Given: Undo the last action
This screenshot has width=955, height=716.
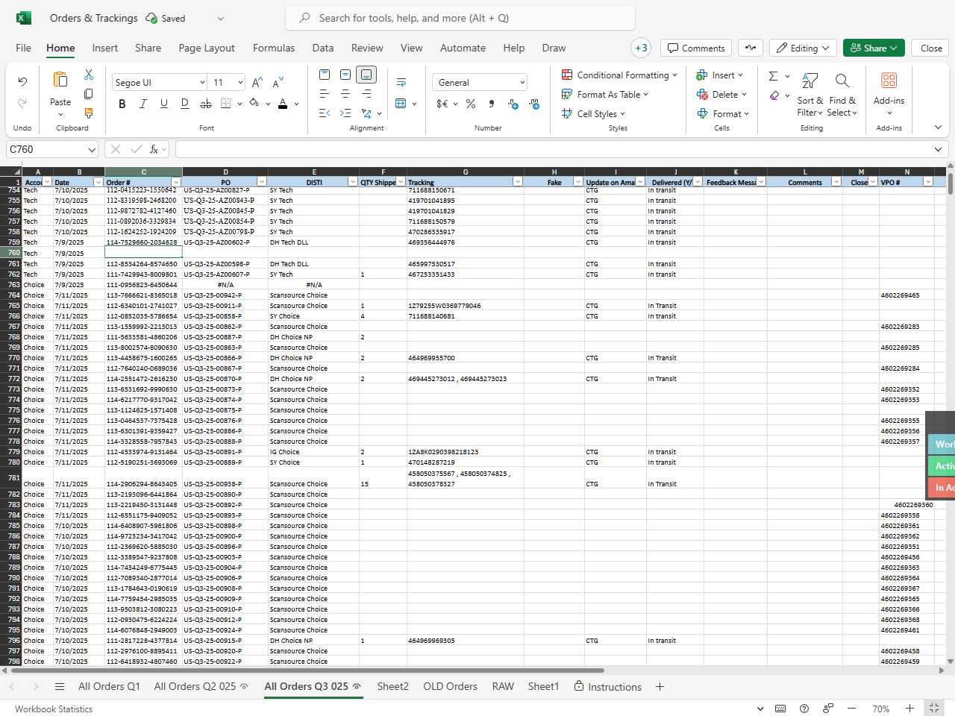Looking at the screenshot, I should point(22,81).
